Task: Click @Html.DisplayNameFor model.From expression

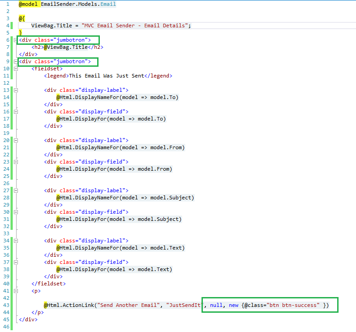Action: (120, 147)
